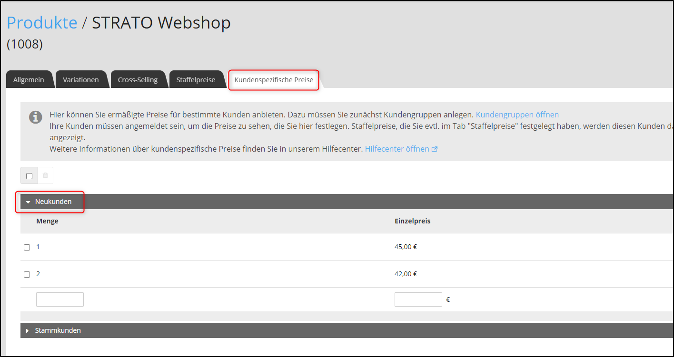Image resolution: width=674 pixels, height=357 pixels.
Task: Click the quantity 1 link in Neukunden
Action: pyautogui.click(x=38, y=247)
